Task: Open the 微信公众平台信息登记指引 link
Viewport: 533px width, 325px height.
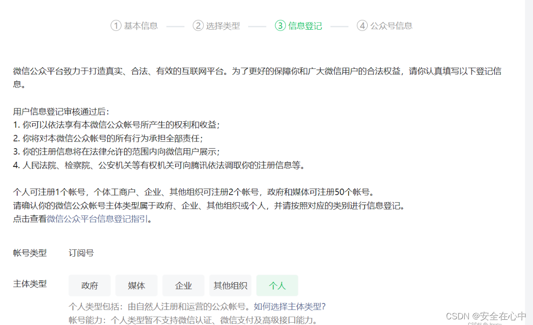Action: coord(97,219)
